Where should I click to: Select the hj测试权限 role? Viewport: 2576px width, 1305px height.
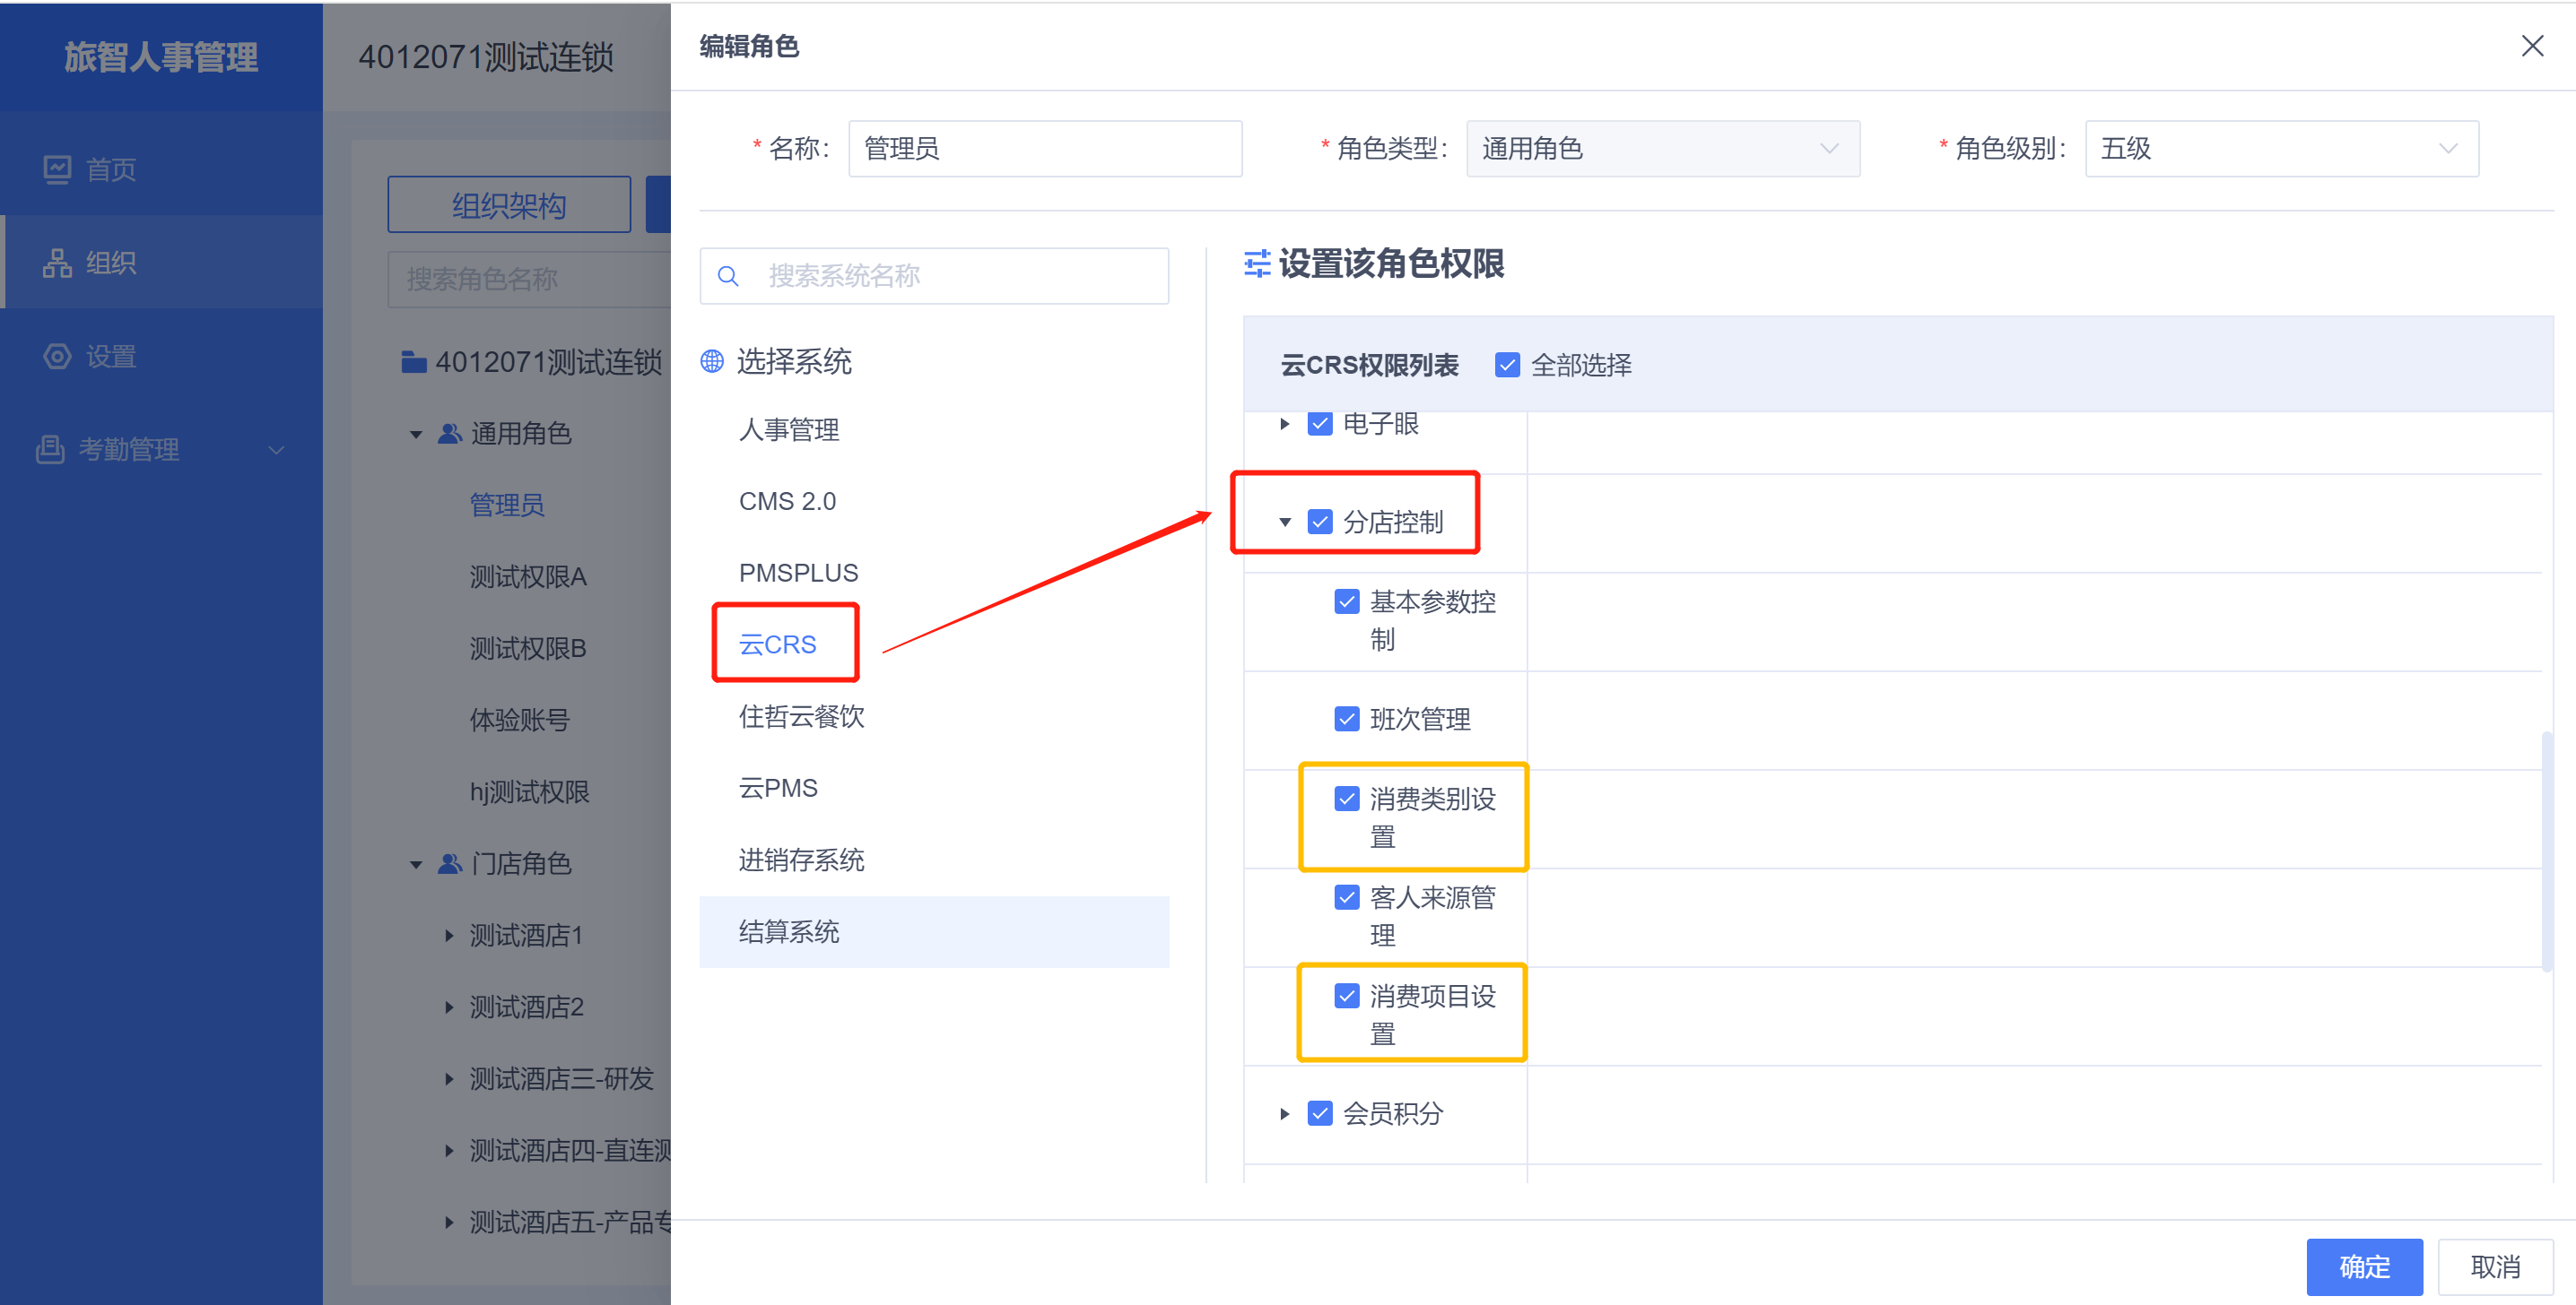529,792
